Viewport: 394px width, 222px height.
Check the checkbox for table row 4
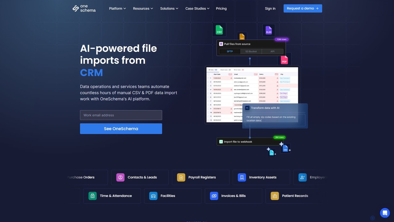(x=208, y=89)
